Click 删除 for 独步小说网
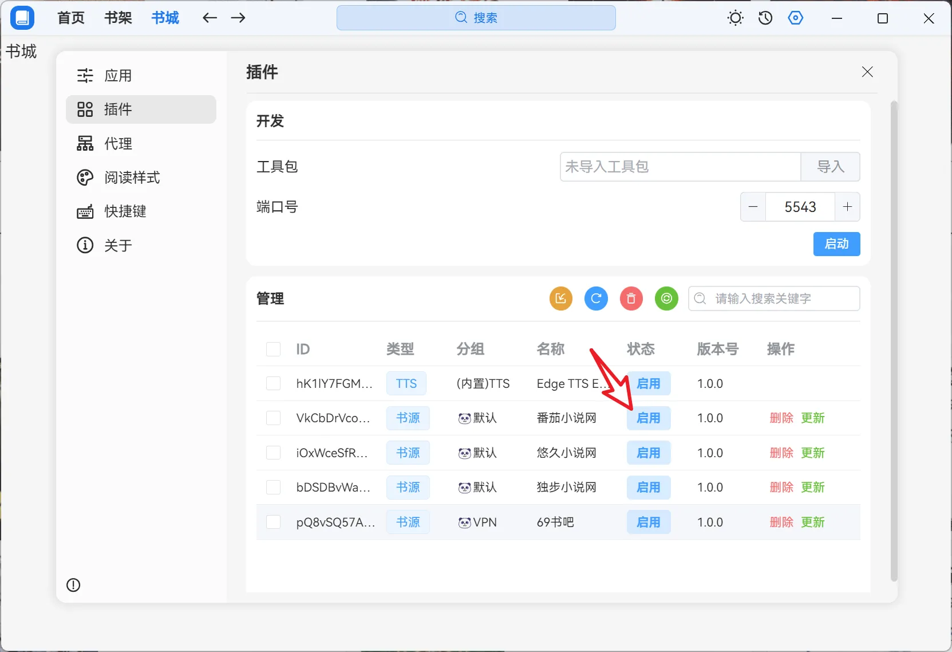Viewport: 952px width, 652px height. click(x=781, y=487)
